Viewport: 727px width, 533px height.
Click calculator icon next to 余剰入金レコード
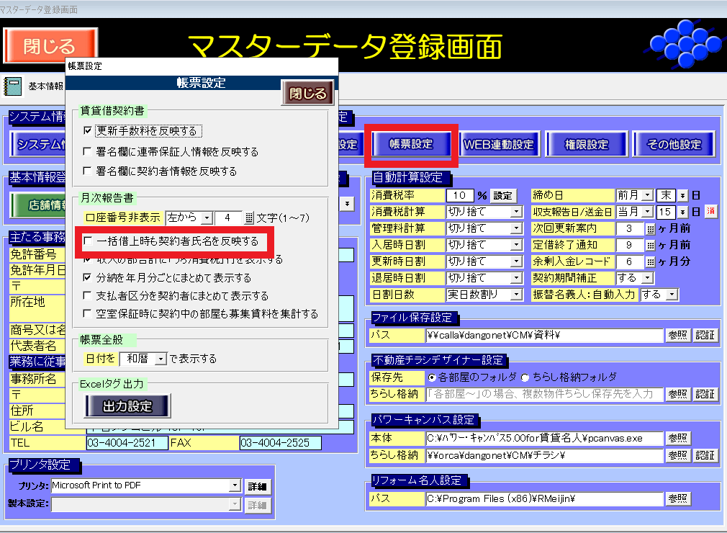651,261
